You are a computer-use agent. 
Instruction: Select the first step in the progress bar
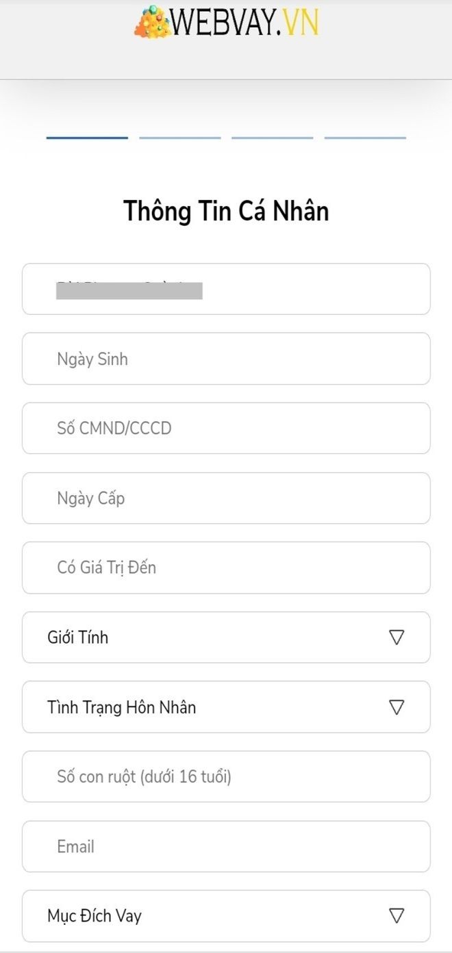tap(86, 137)
